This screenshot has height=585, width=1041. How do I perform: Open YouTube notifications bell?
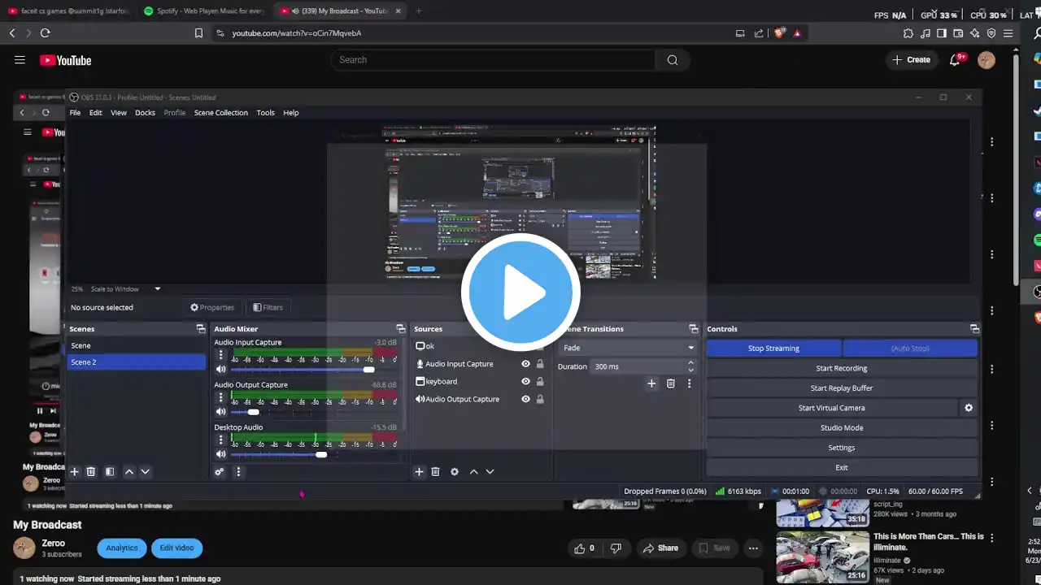(956, 60)
